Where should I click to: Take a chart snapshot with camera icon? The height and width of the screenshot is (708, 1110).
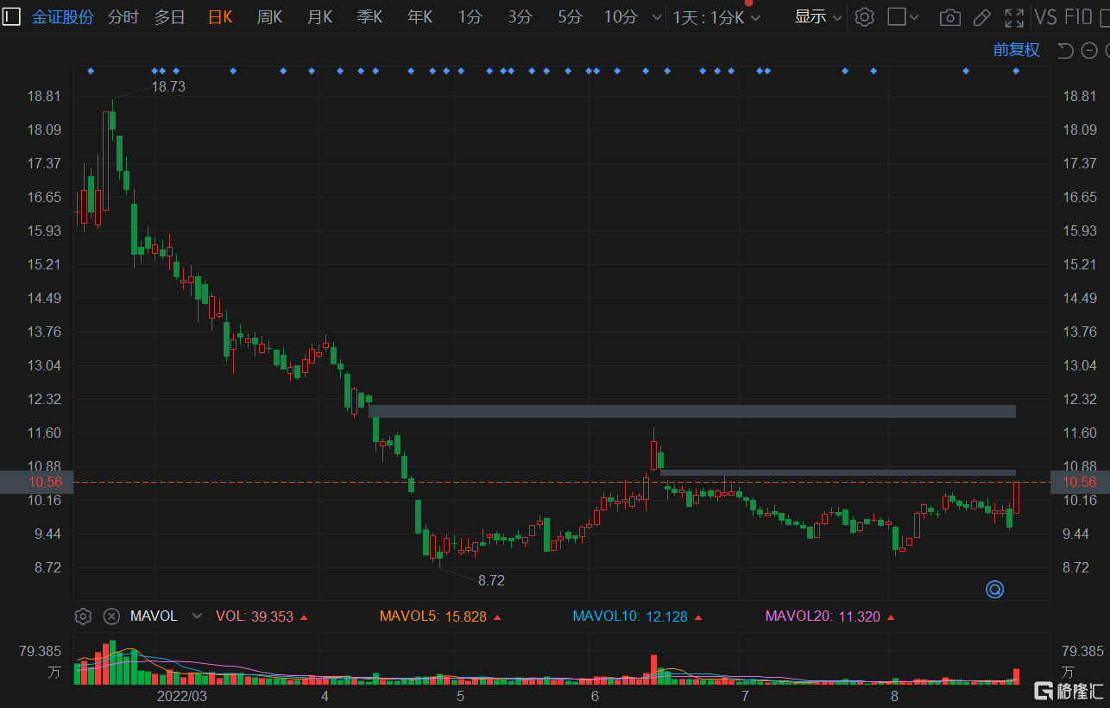pos(950,17)
